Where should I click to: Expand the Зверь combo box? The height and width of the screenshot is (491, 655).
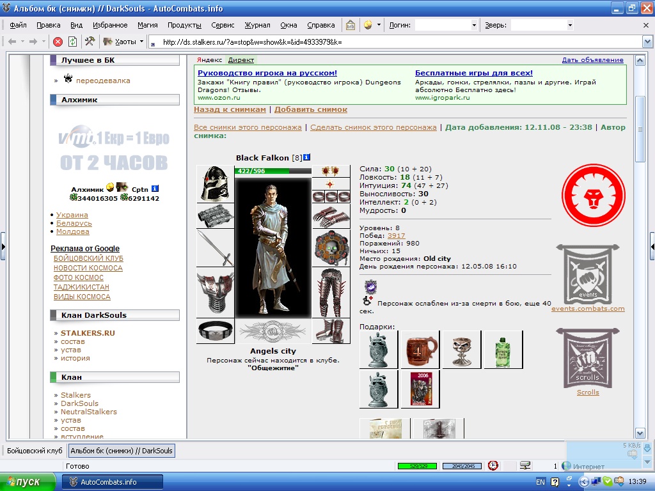(570, 25)
